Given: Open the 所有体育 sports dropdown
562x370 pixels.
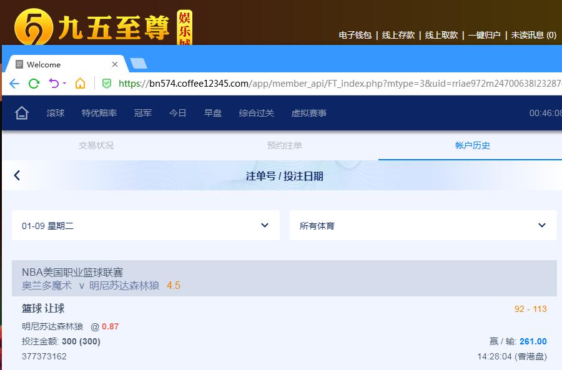Looking at the screenshot, I should pyautogui.click(x=423, y=225).
